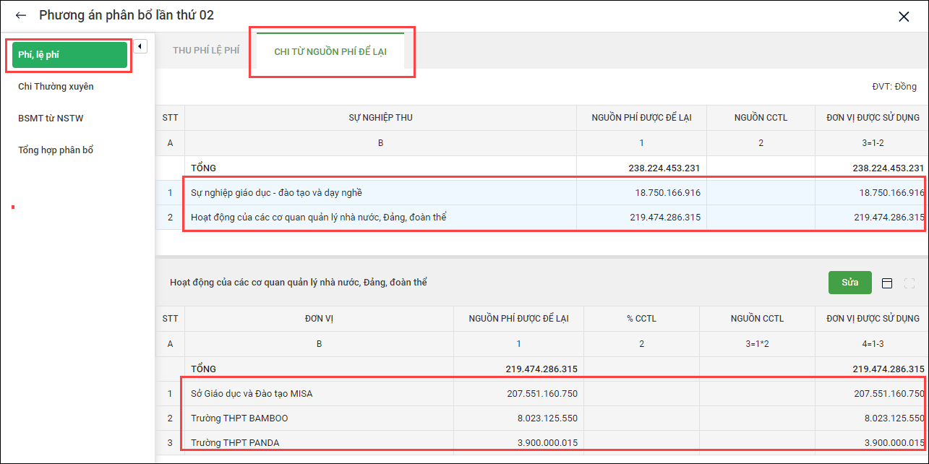Select the Trường THPT PANDA row
The image size is (929, 464).
pos(235,442)
